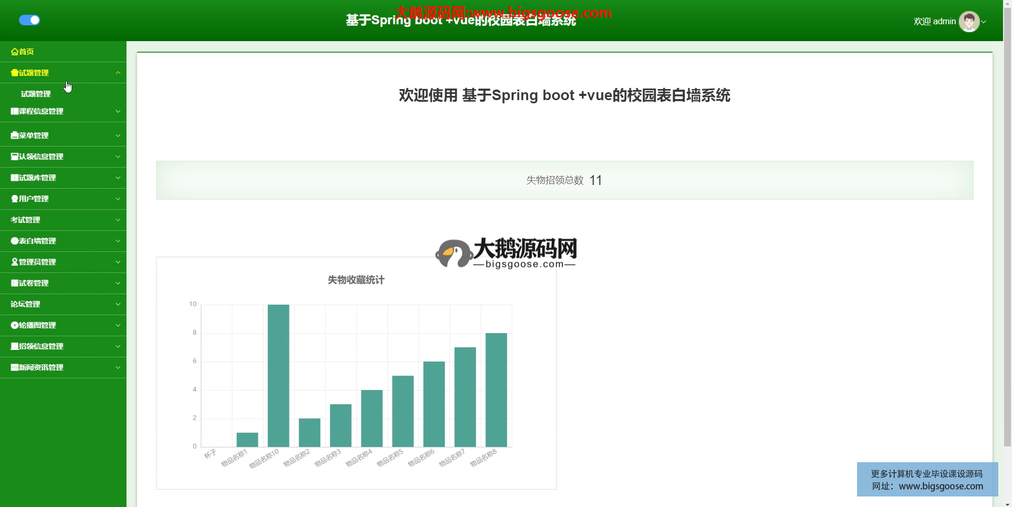This screenshot has height=507, width=1012.
Task: Select the 试题管理 submenu item
Action: coord(36,94)
